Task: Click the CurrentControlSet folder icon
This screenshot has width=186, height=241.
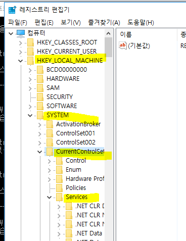Action: pyautogui.click(x=50, y=152)
